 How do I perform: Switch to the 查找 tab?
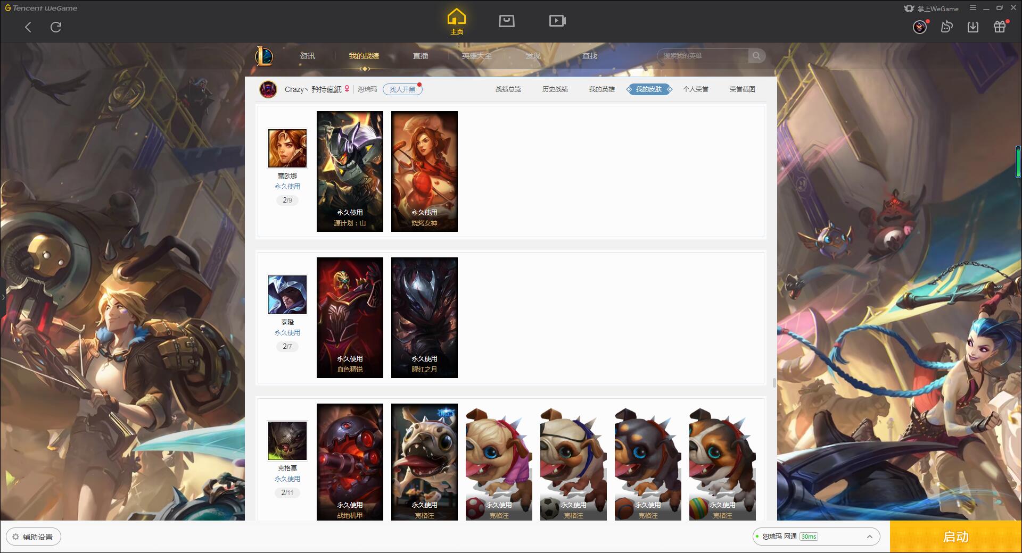tap(590, 56)
